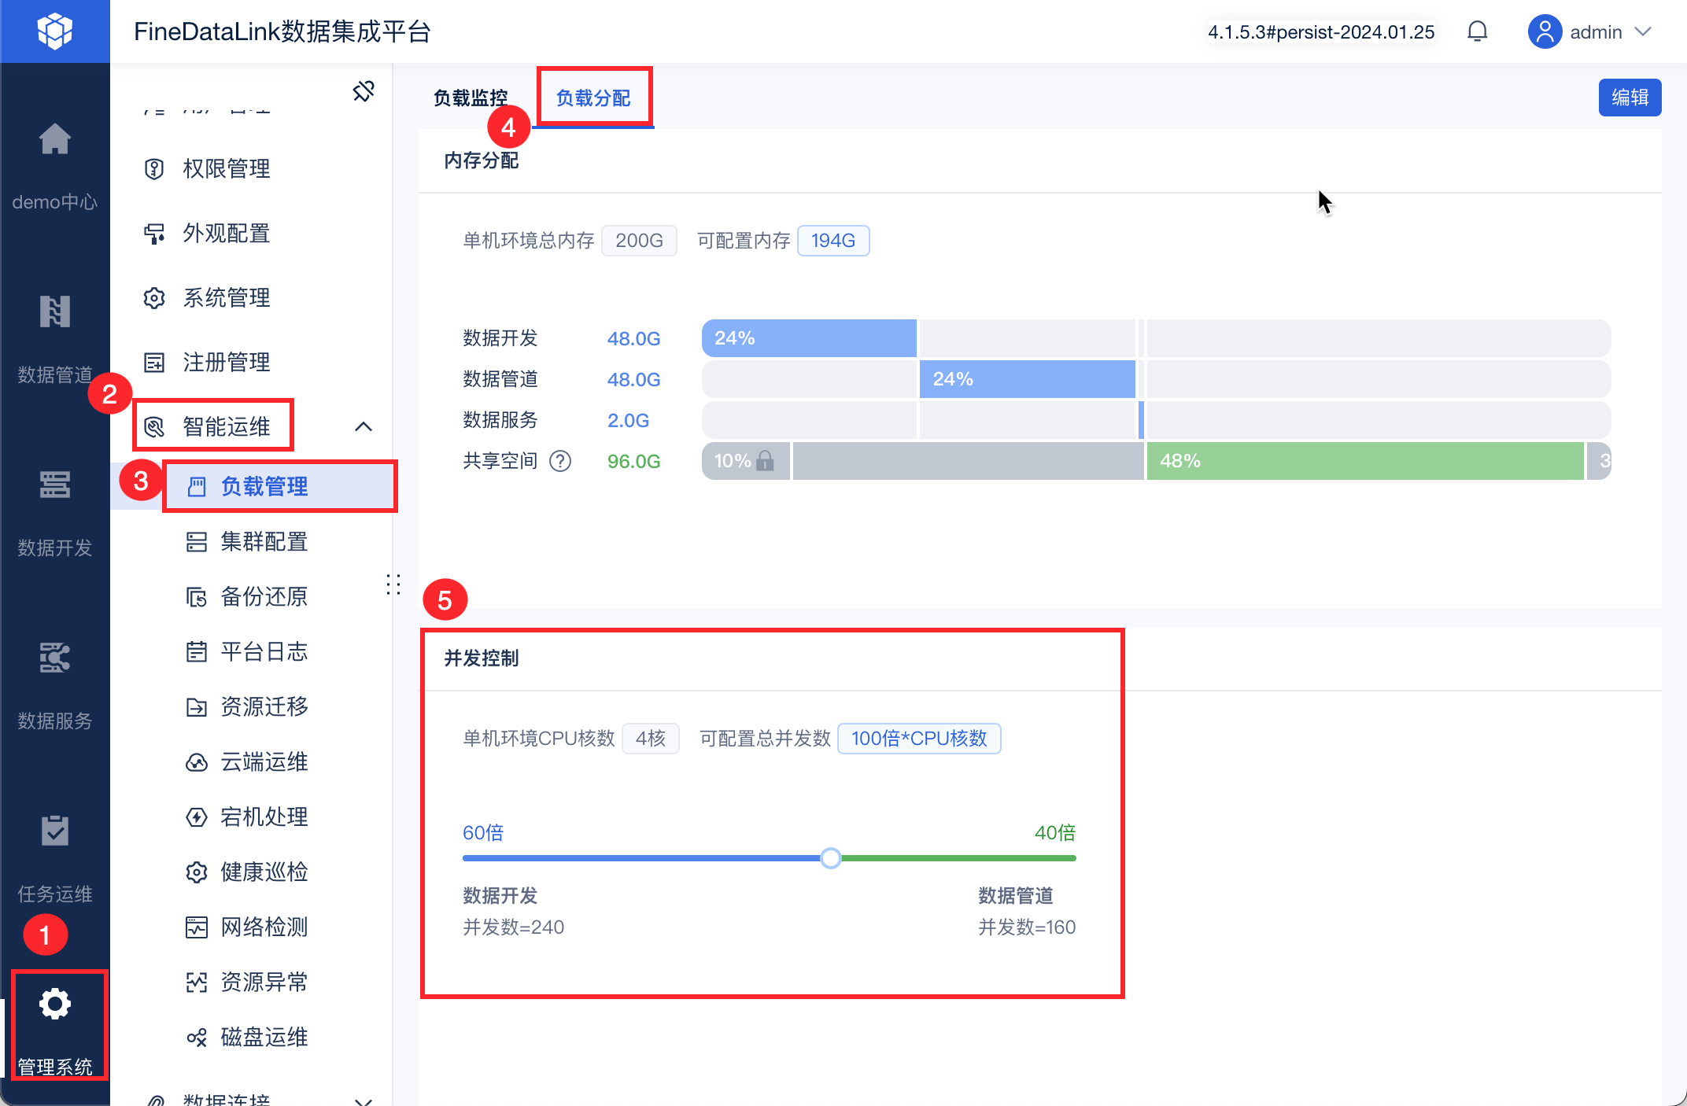Click the 外观配置 paint roller icon

pos(154,233)
